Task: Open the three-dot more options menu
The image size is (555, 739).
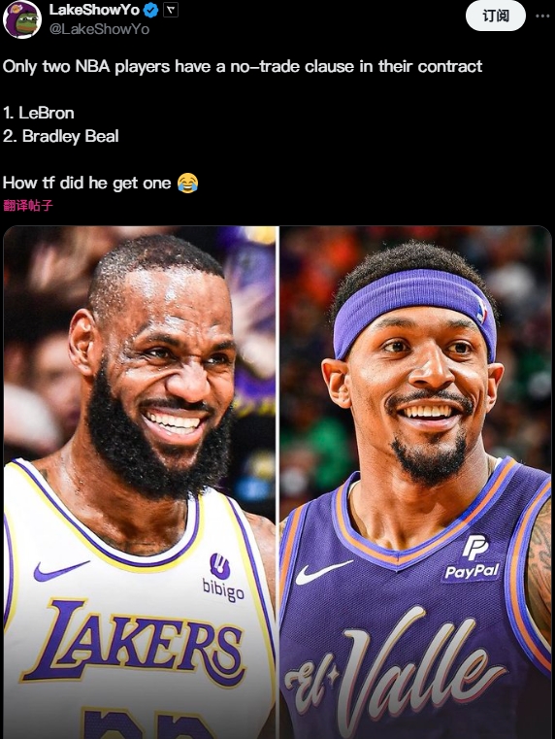Action: tap(542, 17)
